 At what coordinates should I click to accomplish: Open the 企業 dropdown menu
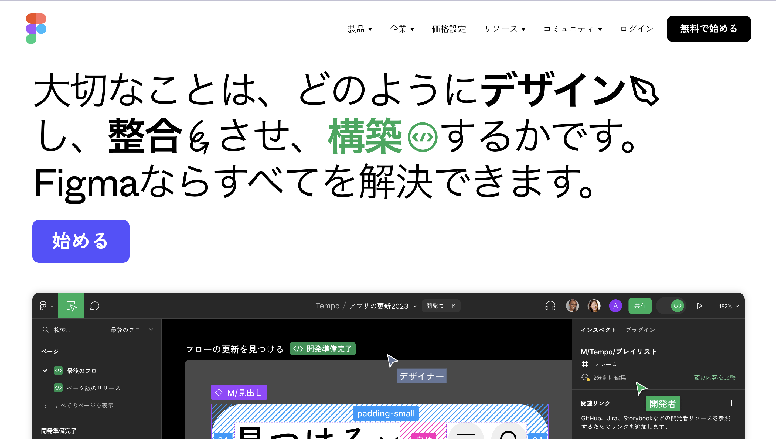coord(402,29)
